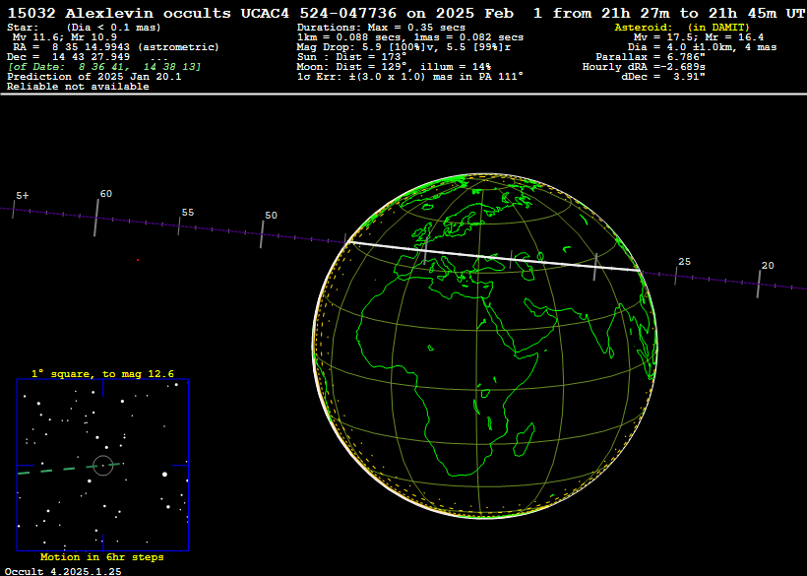Select the 'Star: (Dia < 0.1 mas)' line
The width and height of the screenshot is (807, 576).
pos(84,28)
